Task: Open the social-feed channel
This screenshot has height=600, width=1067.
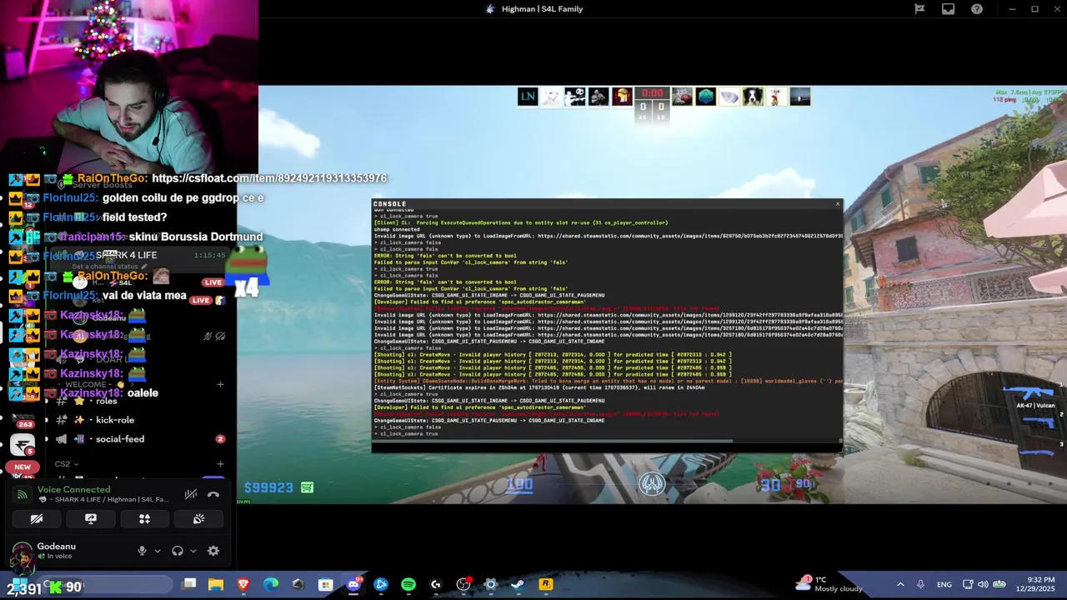Action: 120,439
